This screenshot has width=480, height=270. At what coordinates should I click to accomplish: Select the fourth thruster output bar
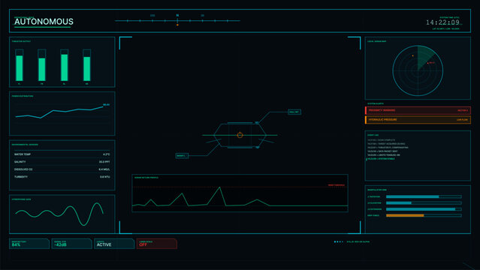click(87, 64)
